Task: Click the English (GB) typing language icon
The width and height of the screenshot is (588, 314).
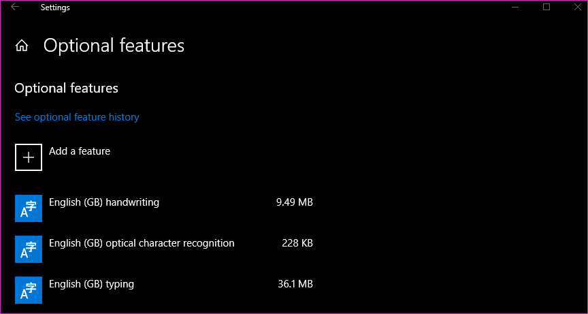Action: [x=29, y=290]
